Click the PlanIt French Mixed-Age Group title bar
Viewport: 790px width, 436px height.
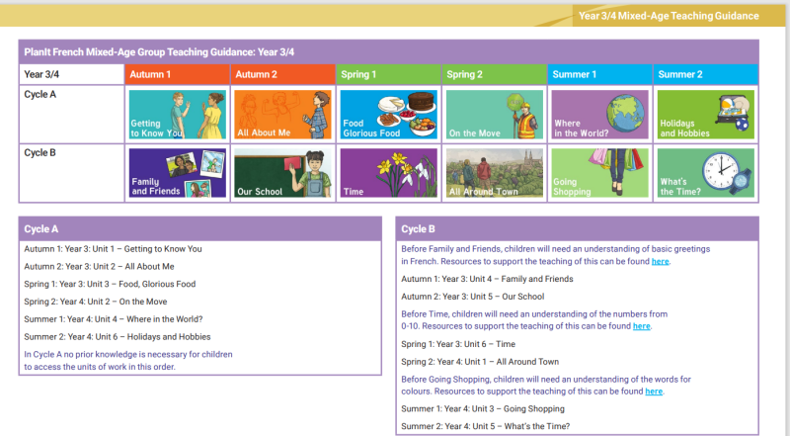tap(388, 52)
